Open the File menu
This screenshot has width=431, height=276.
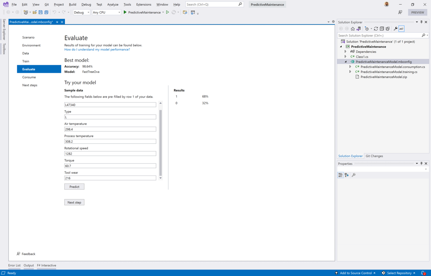tap(14, 4)
